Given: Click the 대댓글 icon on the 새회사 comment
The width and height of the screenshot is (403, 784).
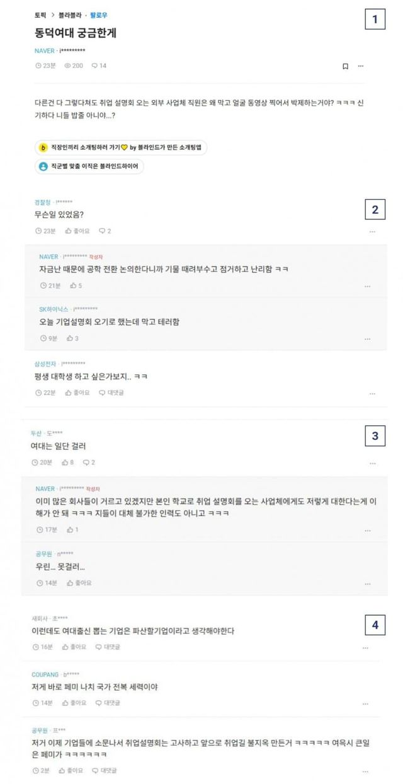Looking at the screenshot, I should (x=99, y=647).
